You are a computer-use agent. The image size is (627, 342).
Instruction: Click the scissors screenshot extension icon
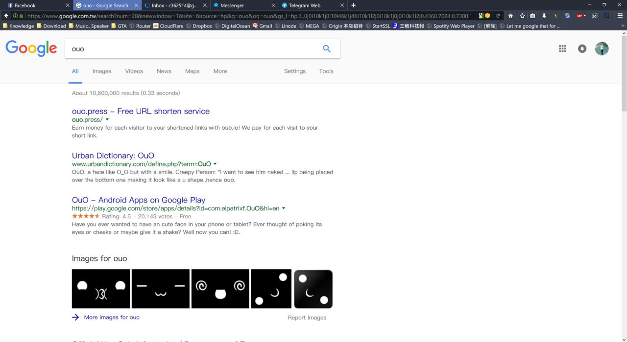coord(594,16)
